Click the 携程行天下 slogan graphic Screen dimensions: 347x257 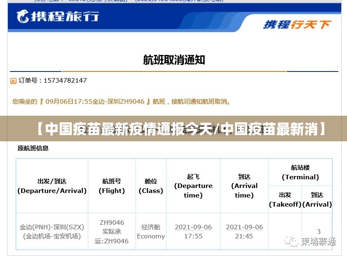[x=297, y=24]
